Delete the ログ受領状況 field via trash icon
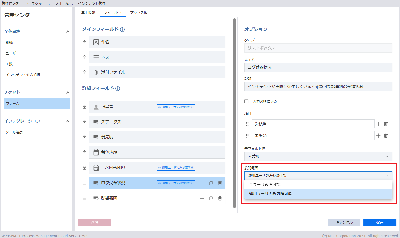Image resolution: width=400 pixels, height=238 pixels. [220, 183]
